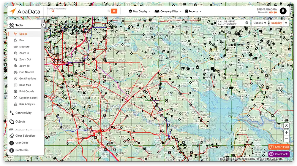Start the Risk Analysis tool
Image resolution: width=297 pixels, height=166 pixels.
coord(27,104)
